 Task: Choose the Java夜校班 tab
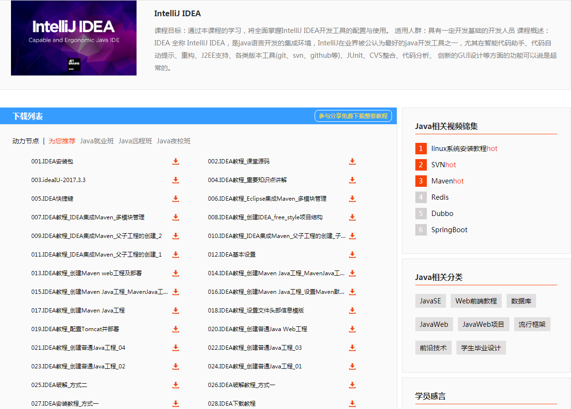point(173,141)
